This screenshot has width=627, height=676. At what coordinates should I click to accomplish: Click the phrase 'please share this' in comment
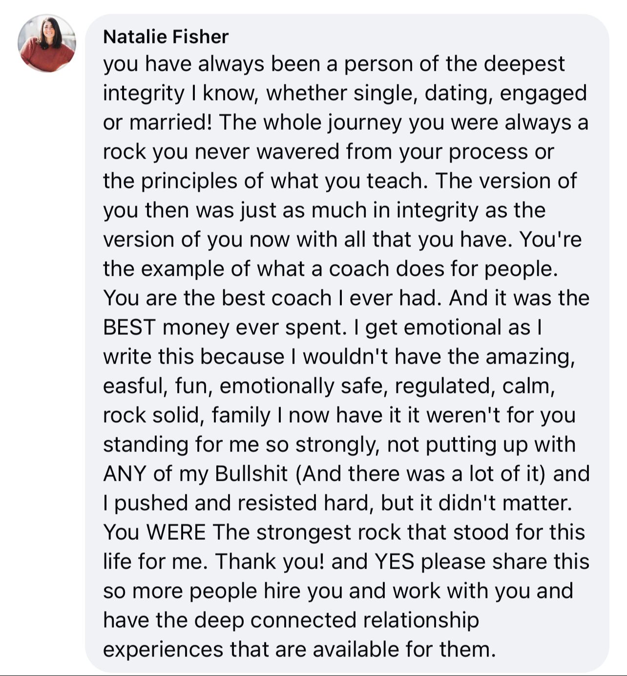coord(505,562)
